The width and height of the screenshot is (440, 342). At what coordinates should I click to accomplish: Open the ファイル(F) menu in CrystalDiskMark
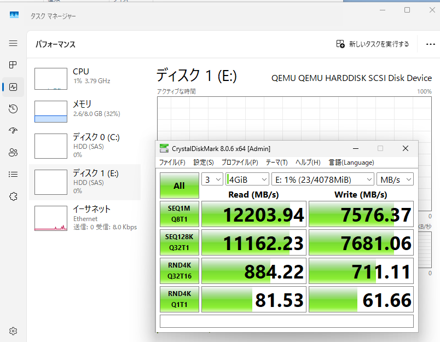(x=172, y=163)
